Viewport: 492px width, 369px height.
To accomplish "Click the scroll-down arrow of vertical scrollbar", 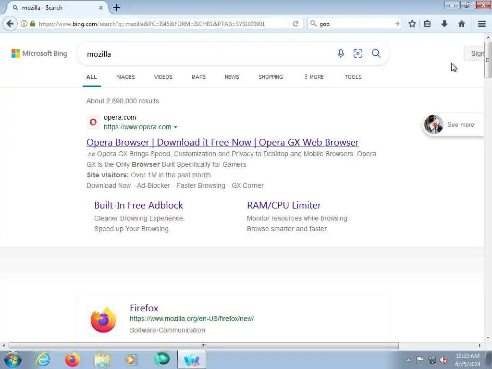I will [488, 338].
